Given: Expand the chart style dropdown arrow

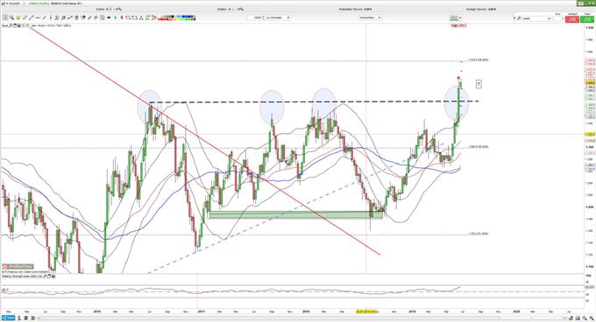Looking at the screenshot, I should (x=460, y=17).
